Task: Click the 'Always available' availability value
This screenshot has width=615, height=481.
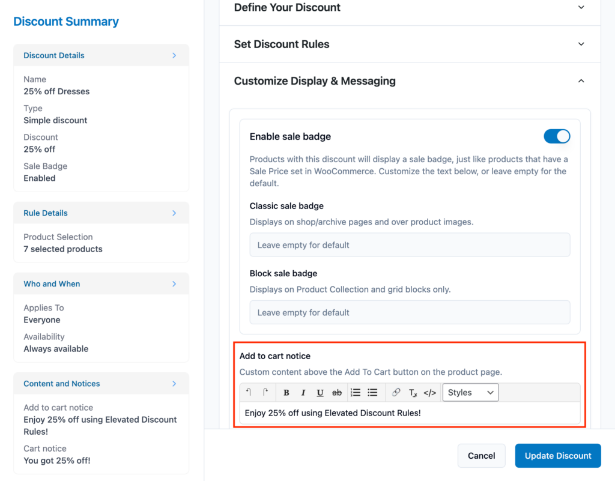Action: point(56,349)
